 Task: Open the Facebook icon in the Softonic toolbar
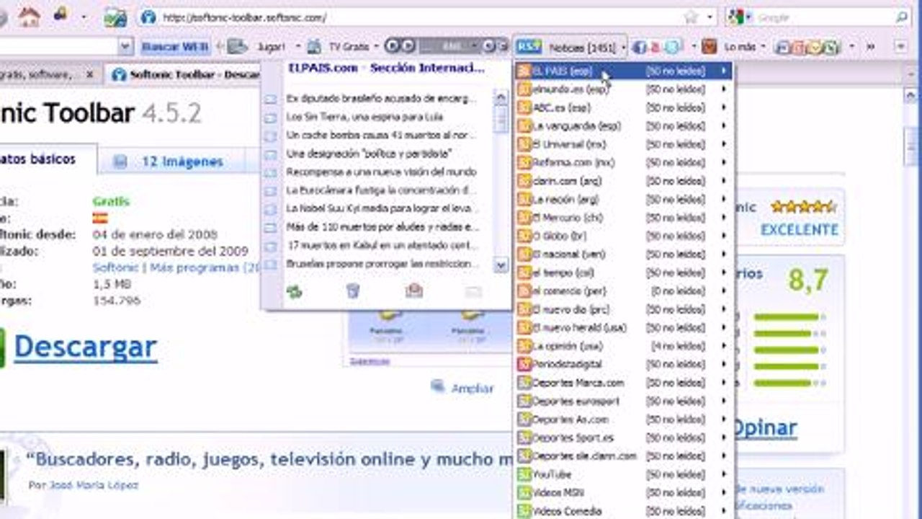(x=639, y=47)
